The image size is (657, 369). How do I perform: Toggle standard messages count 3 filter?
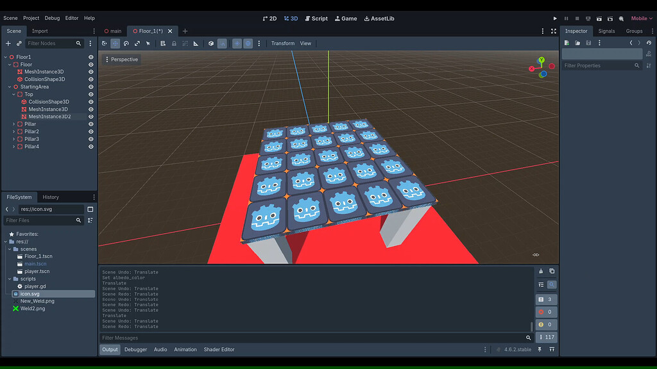(x=546, y=300)
